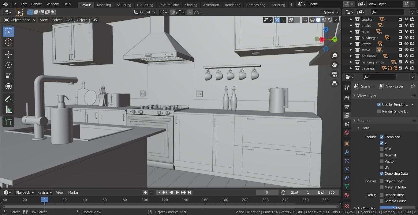Screen dimensions: 418x215
Task: Select the Scale tool
Action: coord(9,76)
